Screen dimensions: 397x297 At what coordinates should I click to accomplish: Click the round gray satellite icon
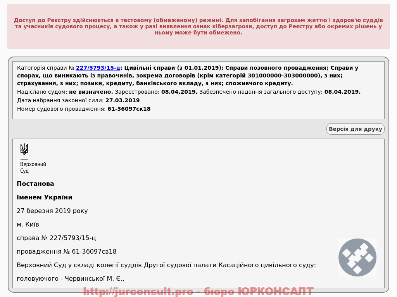click(x=357, y=258)
